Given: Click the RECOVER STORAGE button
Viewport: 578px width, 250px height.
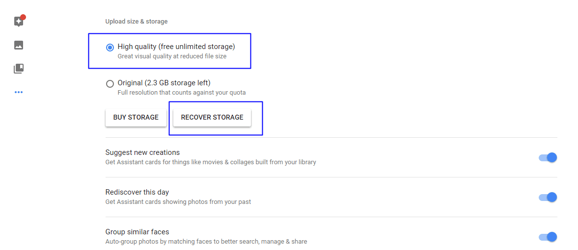Looking at the screenshot, I should point(212,118).
